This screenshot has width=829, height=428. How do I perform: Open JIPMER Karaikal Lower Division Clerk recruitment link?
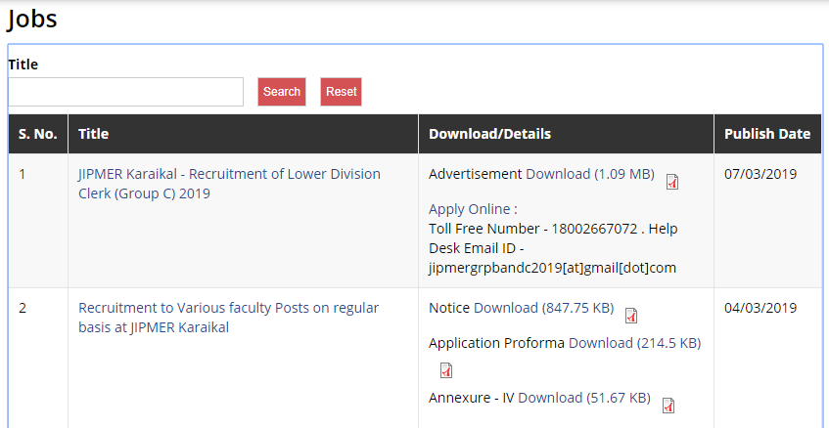(x=229, y=184)
